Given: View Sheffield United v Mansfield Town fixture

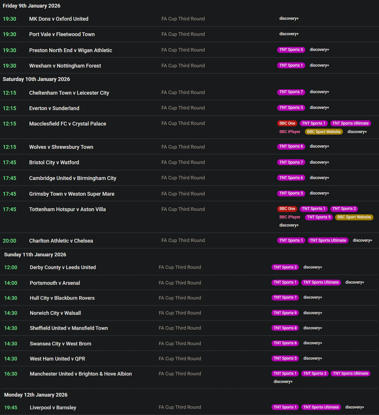Looking at the screenshot, I should click(x=69, y=328).
